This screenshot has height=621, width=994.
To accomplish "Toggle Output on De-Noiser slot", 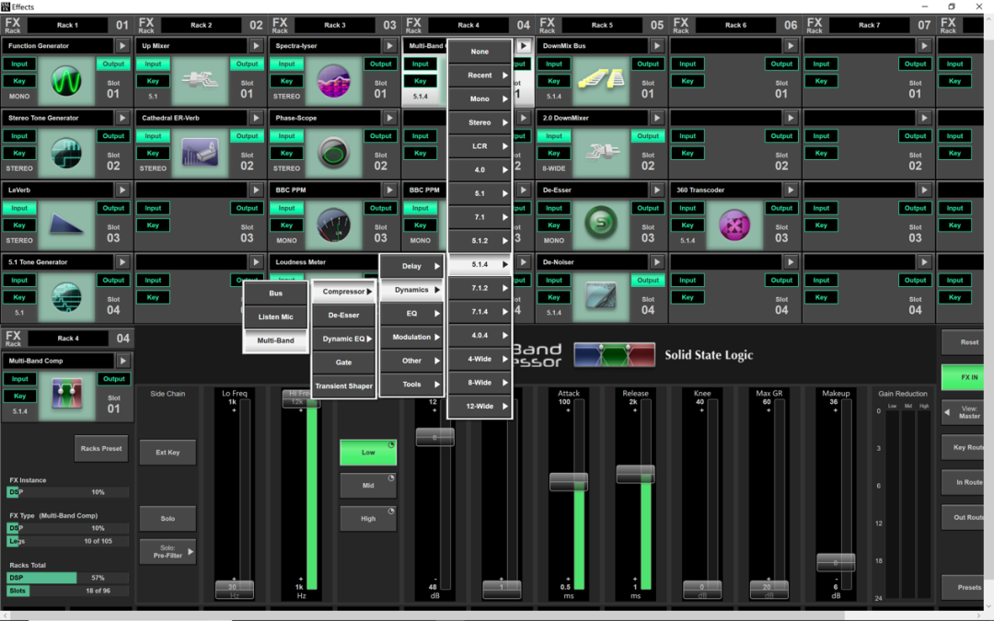I will coord(648,280).
